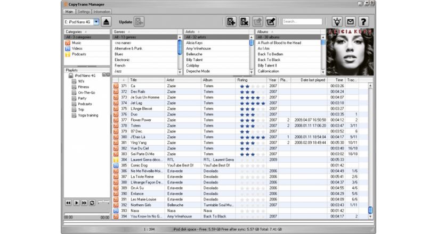Screen dimensions: 437x234
Task: Adjust the volume slider near playback controls
Action: [103, 202]
